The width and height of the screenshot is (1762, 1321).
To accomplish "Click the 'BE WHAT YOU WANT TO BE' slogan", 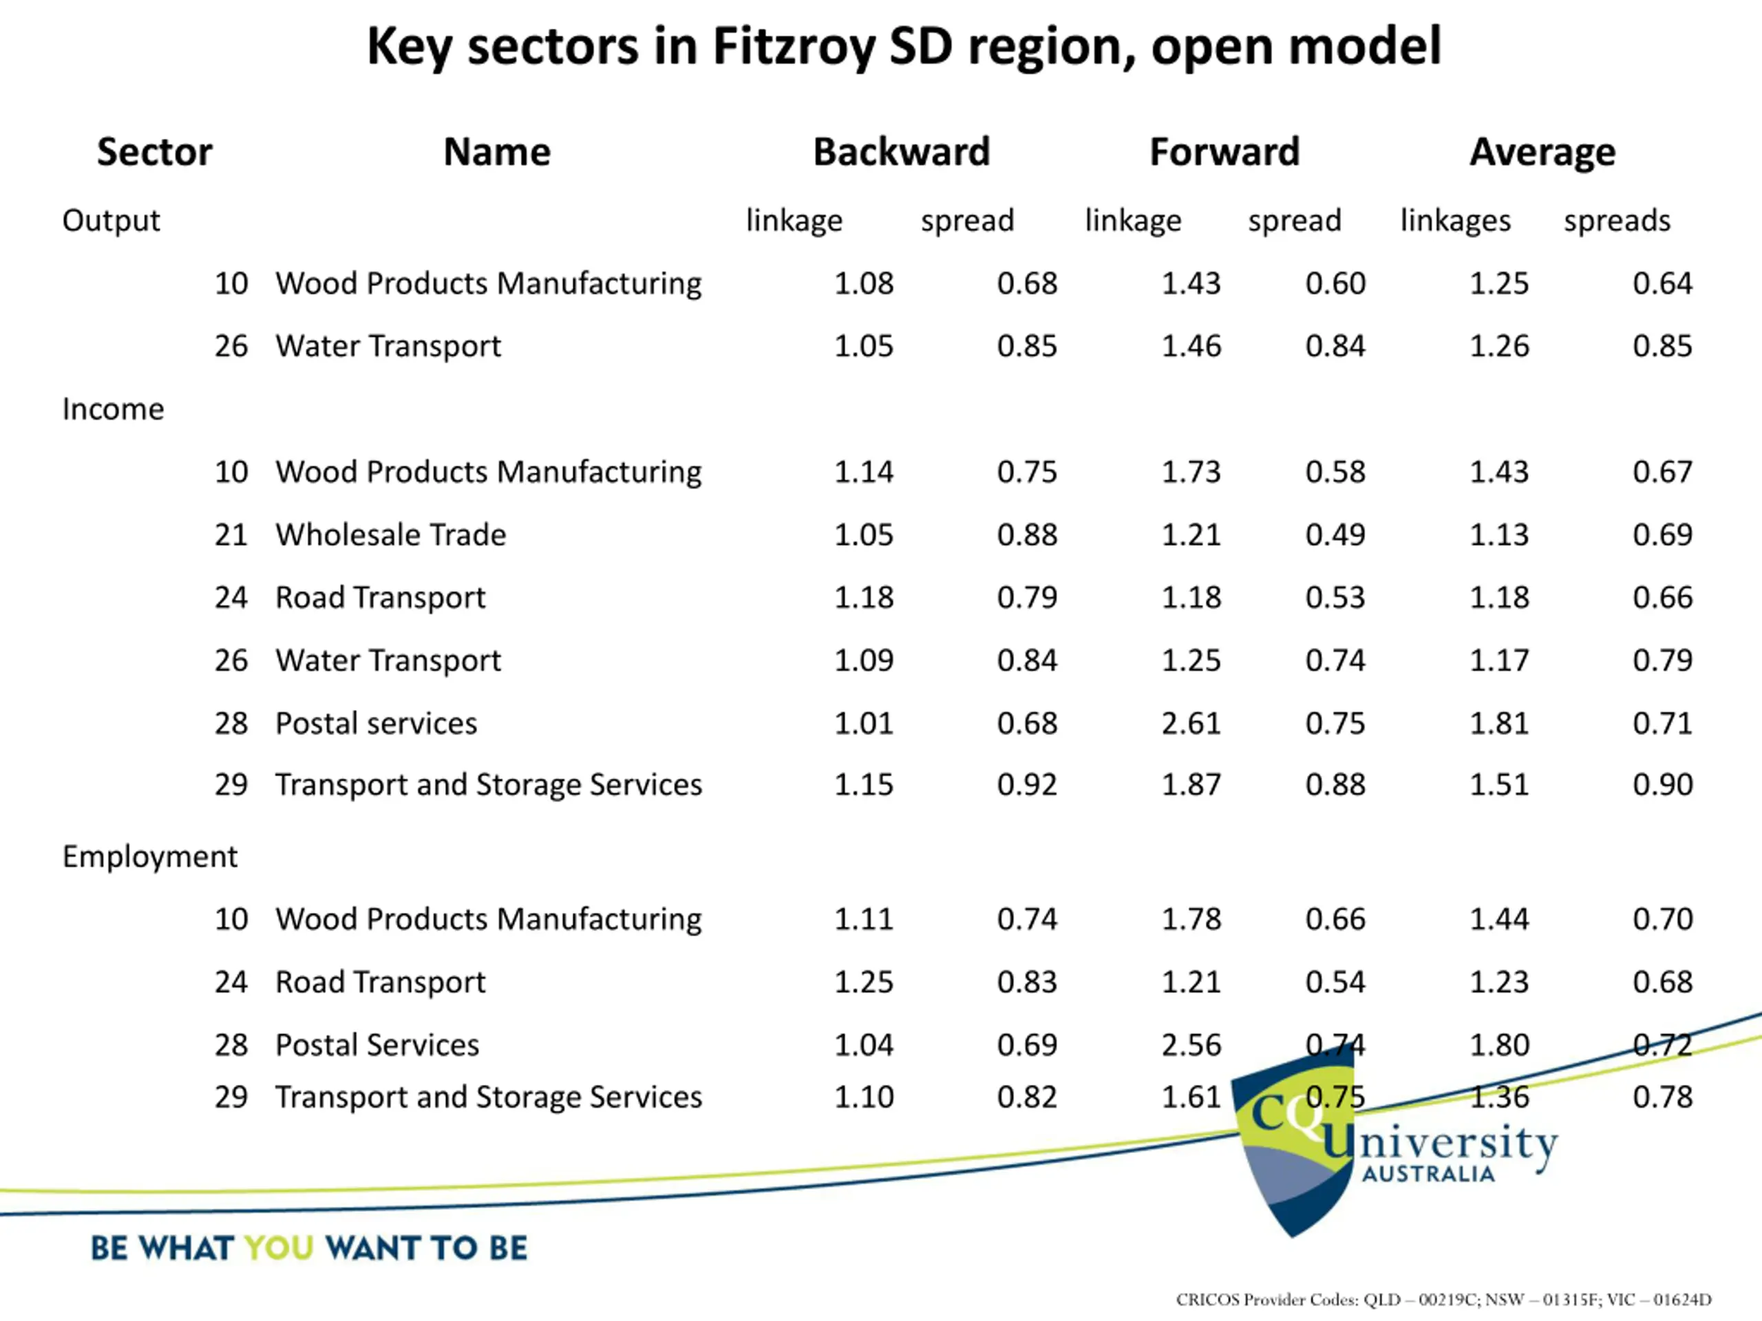I will (309, 1249).
